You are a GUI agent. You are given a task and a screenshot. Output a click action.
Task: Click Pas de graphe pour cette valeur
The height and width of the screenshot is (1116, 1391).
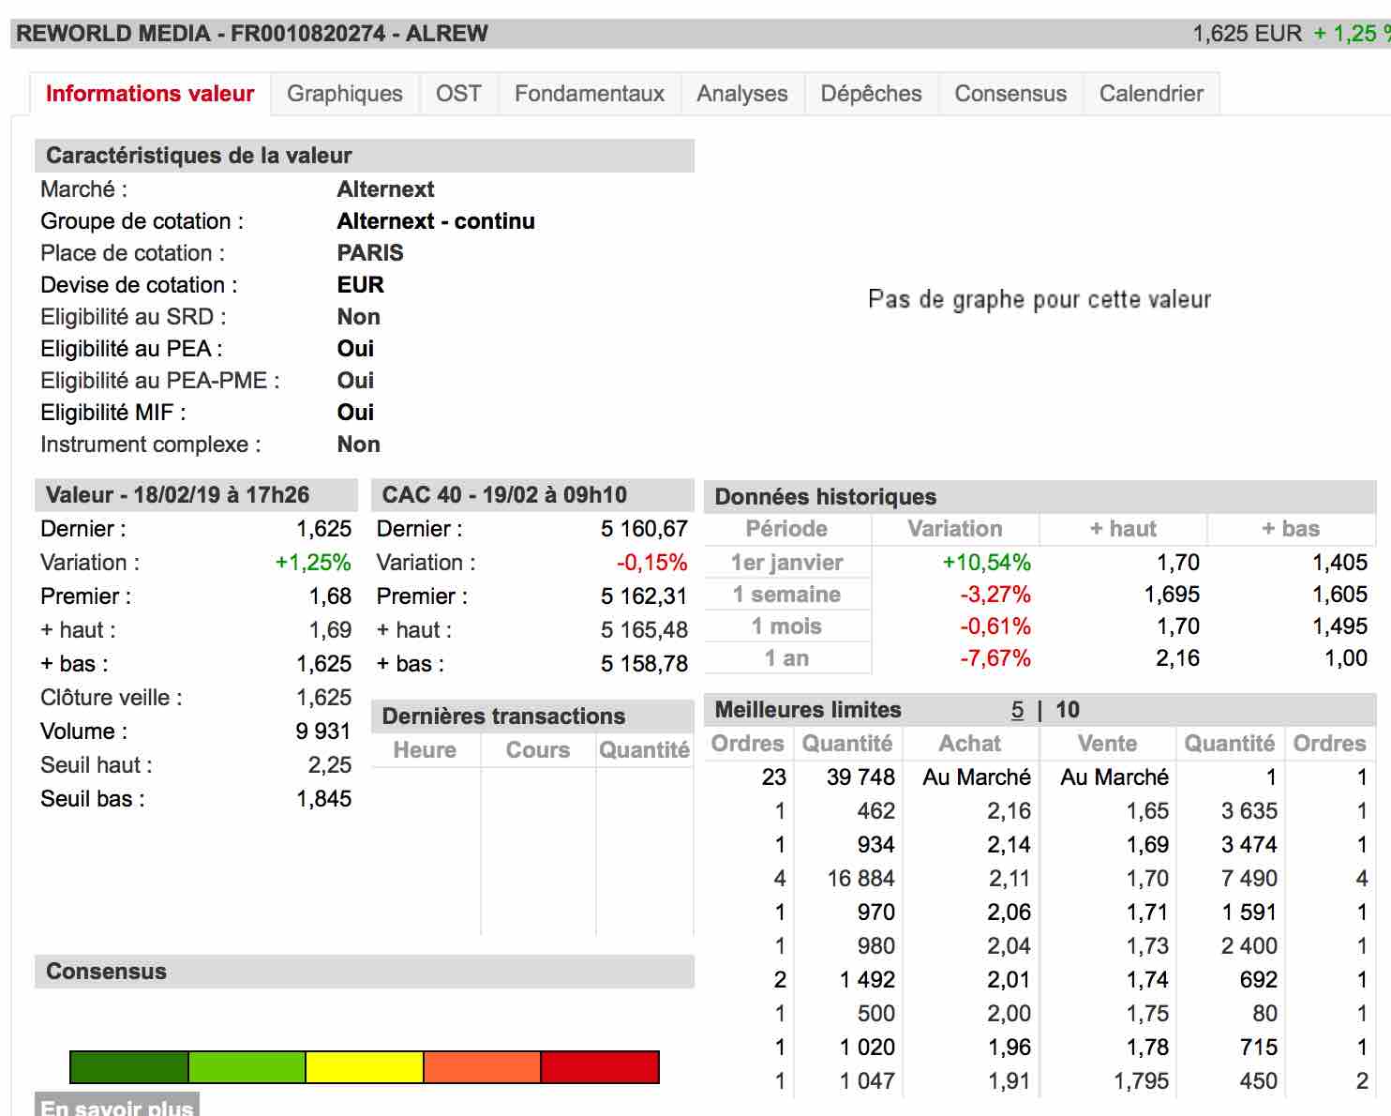pyautogui.click(x=1040, y=300)
